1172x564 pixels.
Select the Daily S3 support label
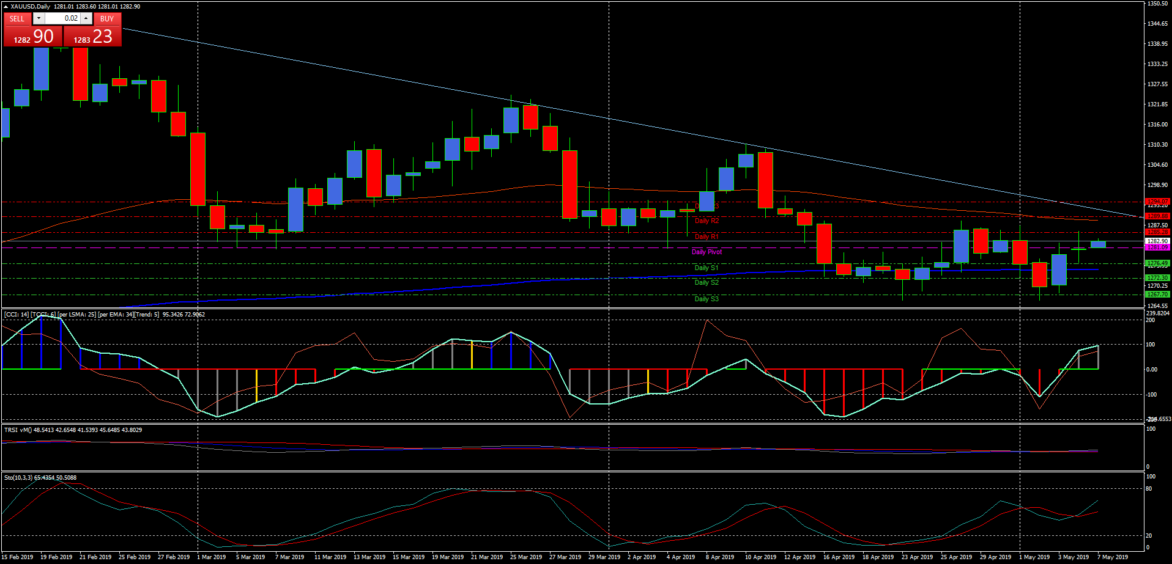point(707,299)
